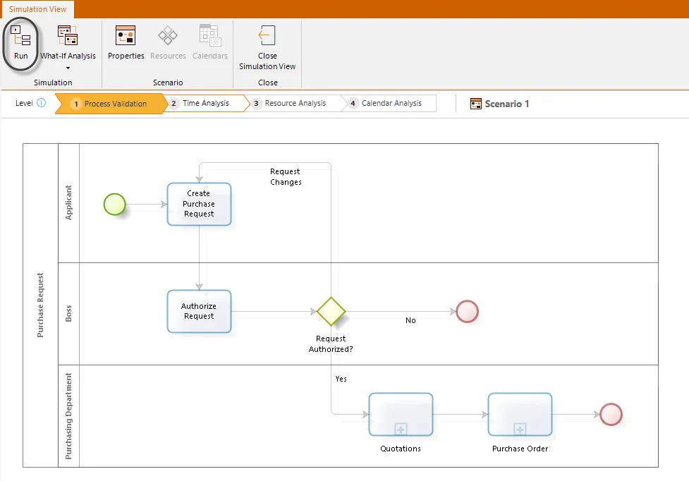Click the Quotations label text
Screen dimensions: 689x481
pyautogui.click(x=401, y=449)
